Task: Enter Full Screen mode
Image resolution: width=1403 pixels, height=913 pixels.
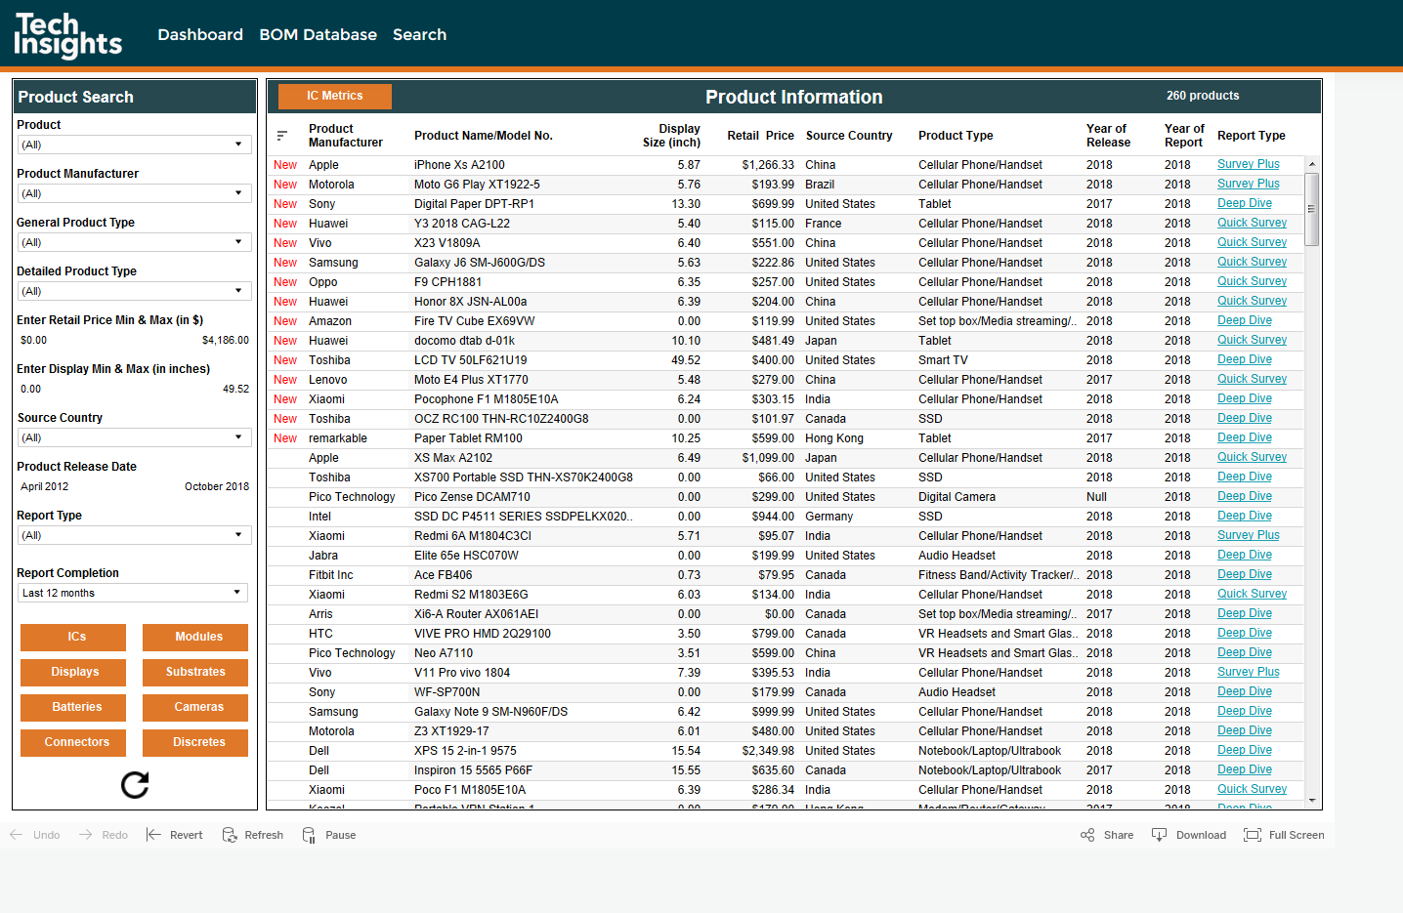Action: tap(1284, 835)
